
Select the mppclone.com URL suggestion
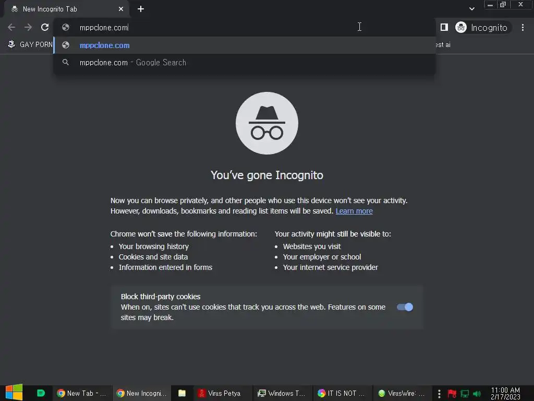pos(245,45)
